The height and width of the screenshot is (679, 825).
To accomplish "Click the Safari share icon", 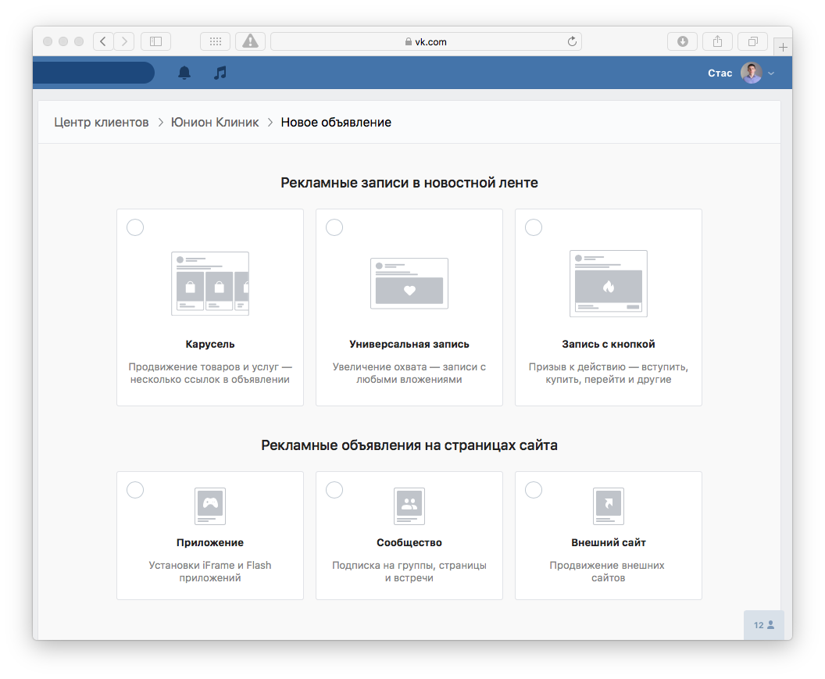I will [x=718, y=41].
